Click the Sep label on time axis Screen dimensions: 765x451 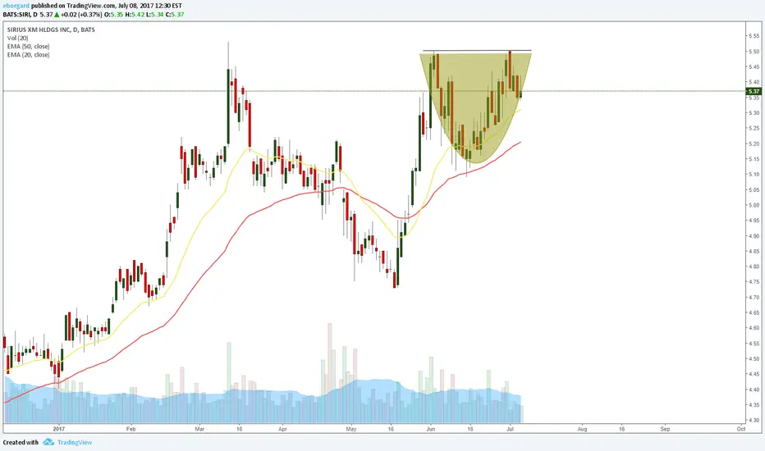pos(665,429)
